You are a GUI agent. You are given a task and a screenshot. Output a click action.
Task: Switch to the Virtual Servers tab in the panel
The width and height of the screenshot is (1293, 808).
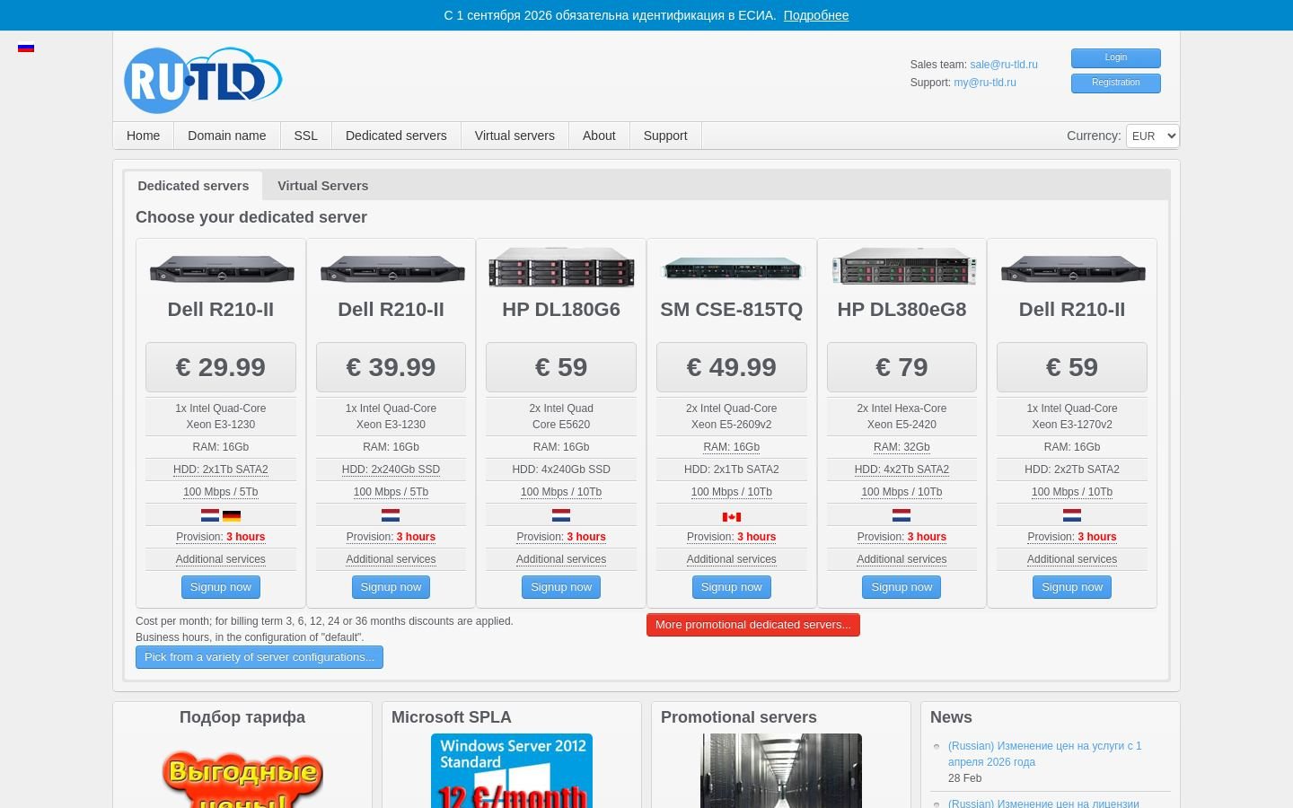pos(323,186)
